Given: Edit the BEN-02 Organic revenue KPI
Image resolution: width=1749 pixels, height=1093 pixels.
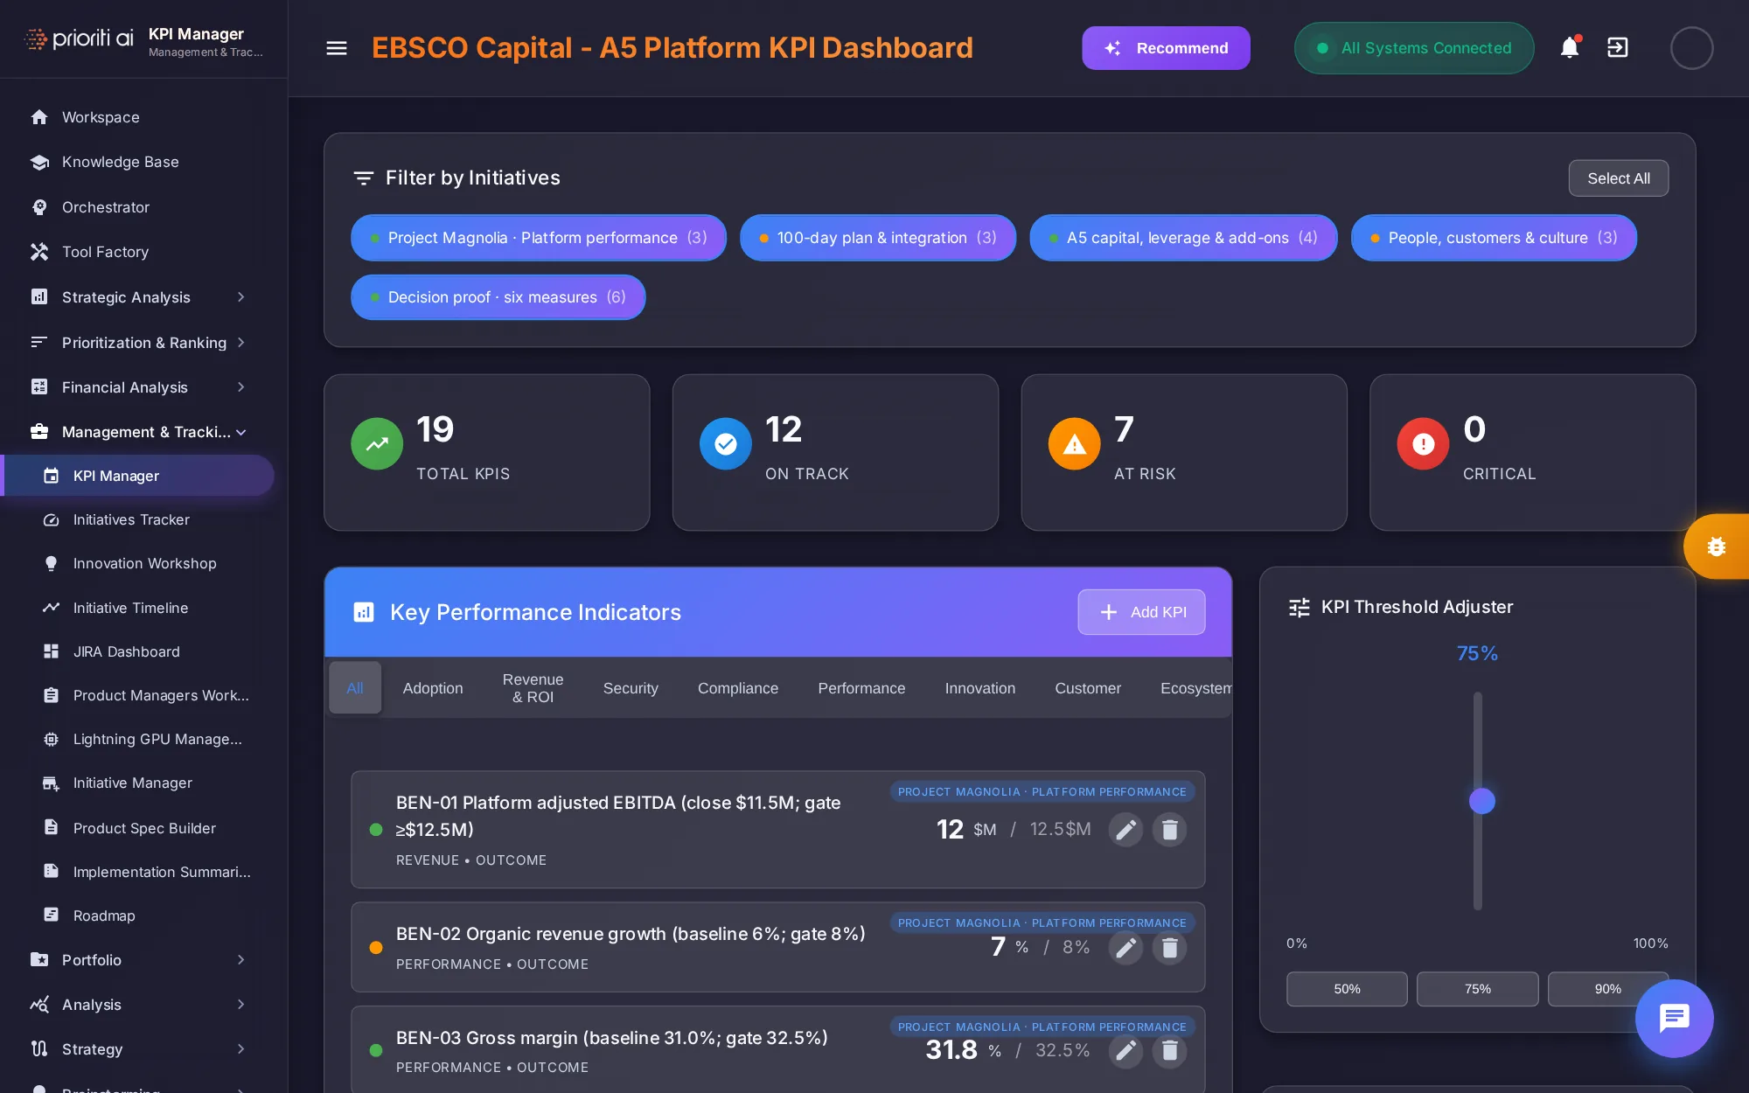Looking at the screenshot, I should (x=1125, y=947).
